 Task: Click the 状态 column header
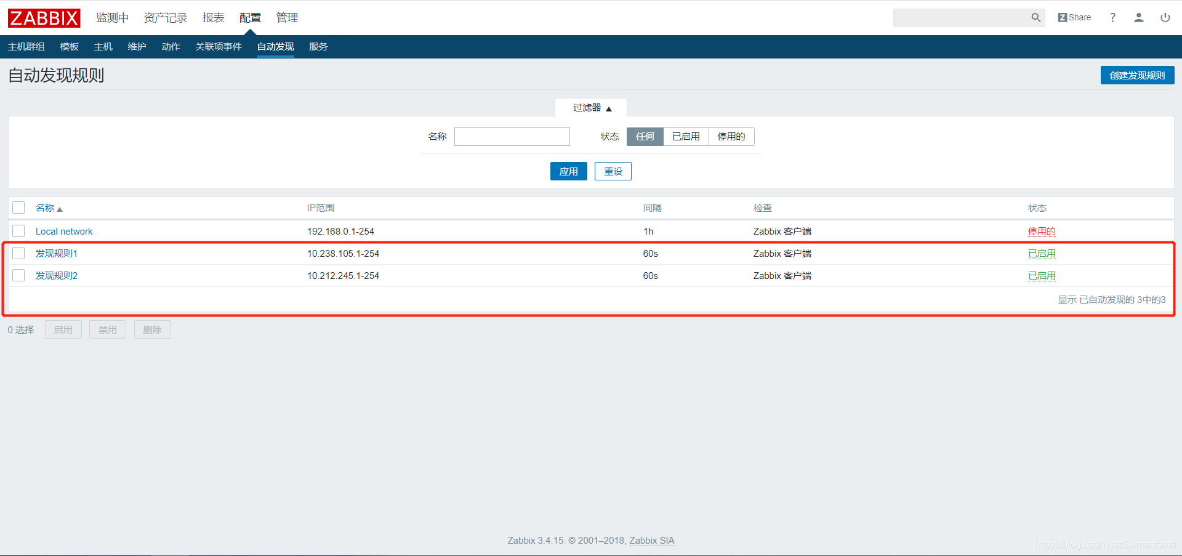click(x=1037, y=208)
